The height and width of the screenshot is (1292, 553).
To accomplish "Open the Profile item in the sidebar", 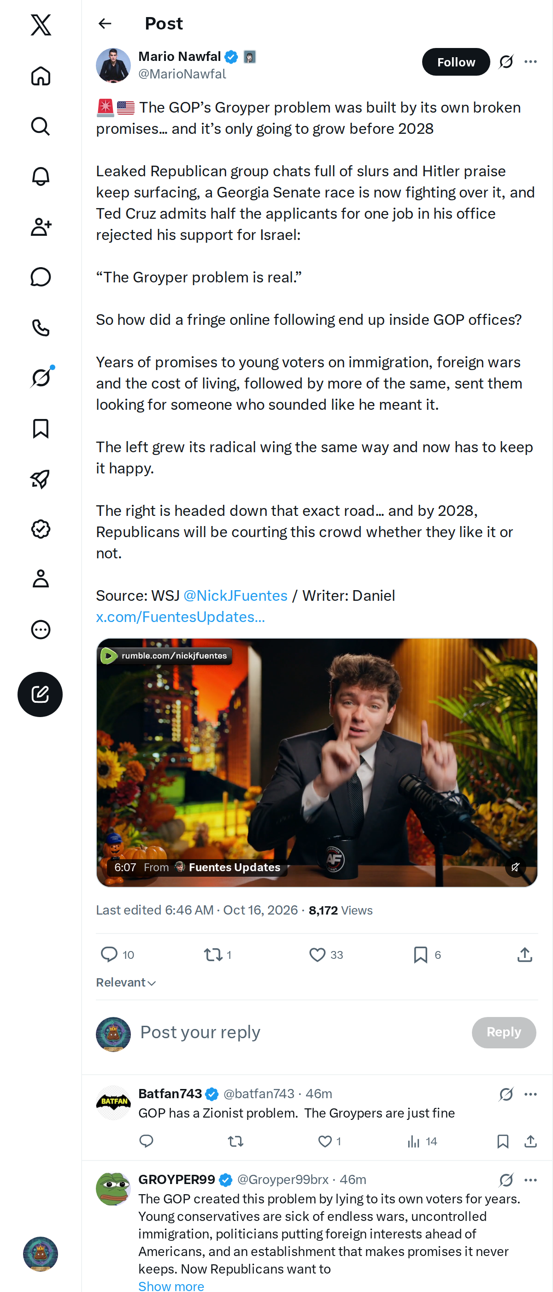I will (41, 579).
